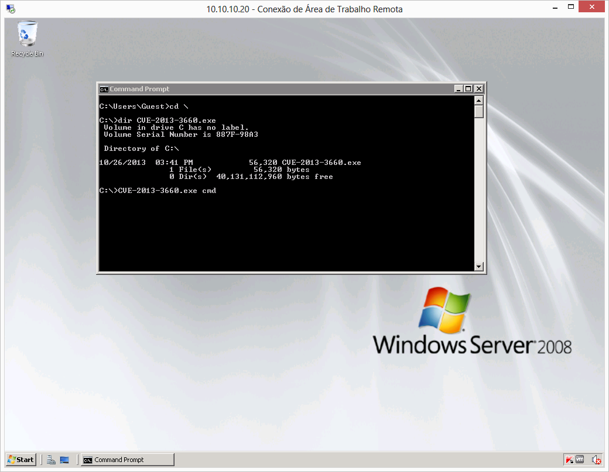Click the muted volume tray icon
This screenshot has height=472, width=609.
(597, 460)
